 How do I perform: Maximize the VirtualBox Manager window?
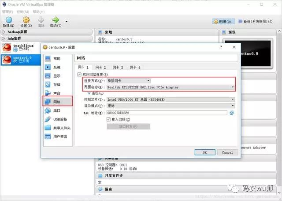tap(261, 4)
